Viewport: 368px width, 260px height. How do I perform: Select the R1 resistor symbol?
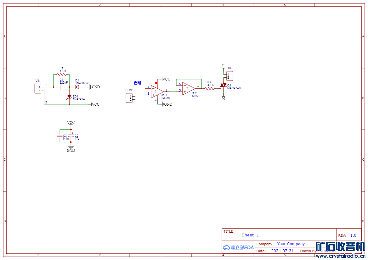coord(61,75)
